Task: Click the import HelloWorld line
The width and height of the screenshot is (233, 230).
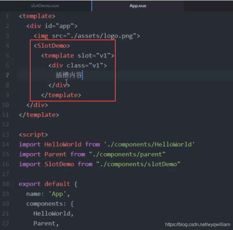Action: [x=107, y=144]
